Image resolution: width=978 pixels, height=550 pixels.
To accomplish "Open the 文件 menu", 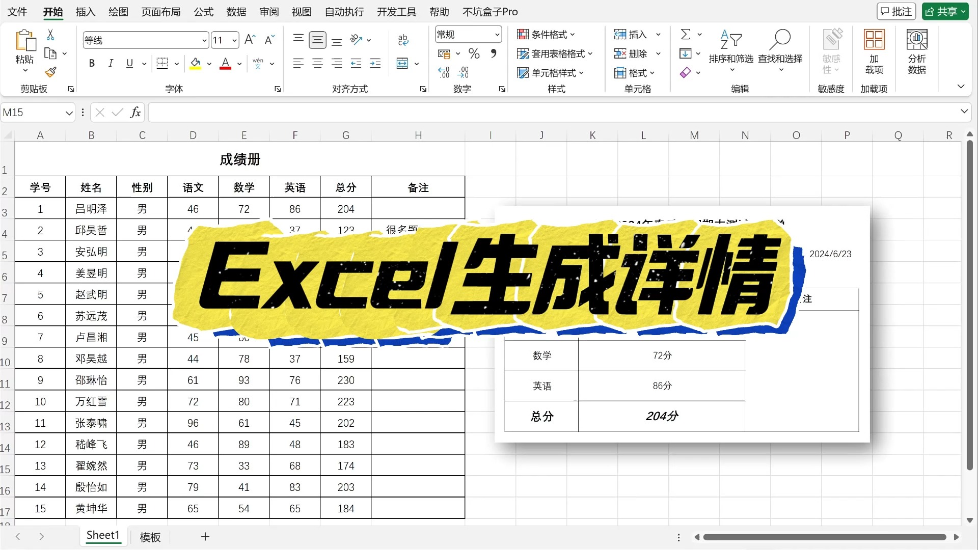I will click(x=17, y=12).
